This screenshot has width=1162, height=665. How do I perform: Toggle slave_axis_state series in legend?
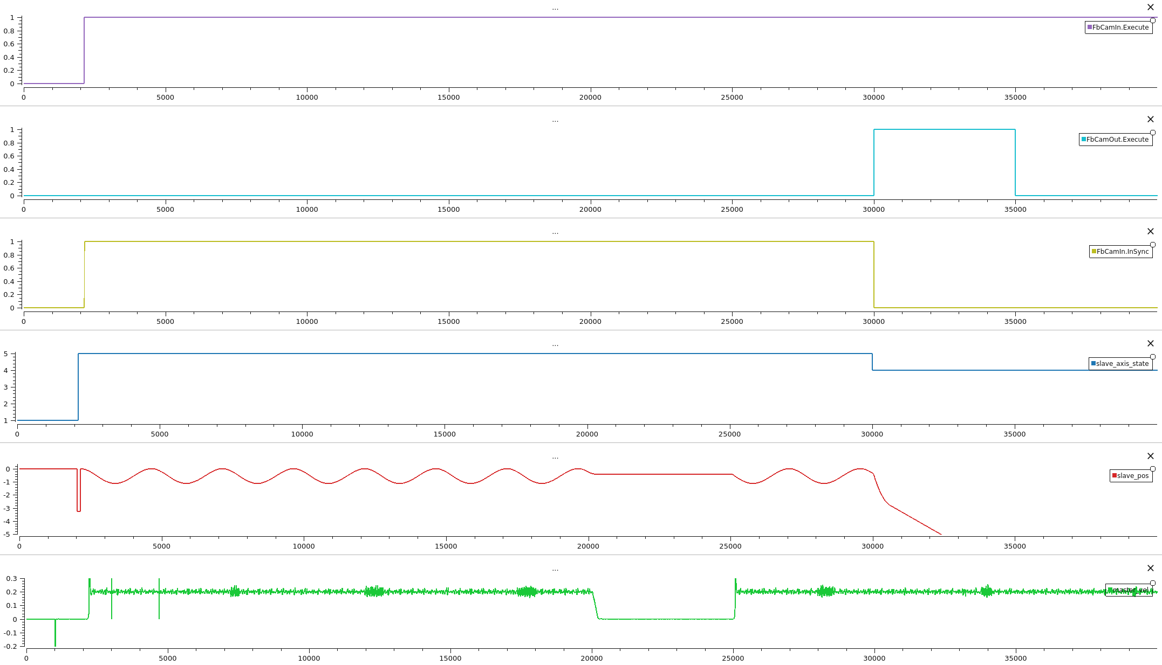point(1122,364)
